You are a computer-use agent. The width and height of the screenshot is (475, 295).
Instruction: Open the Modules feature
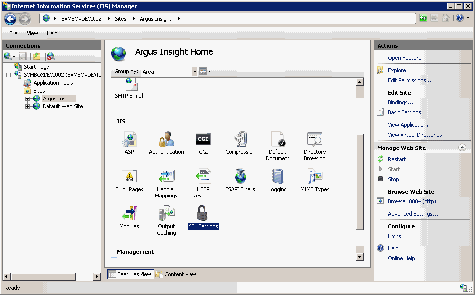point(129,217)
